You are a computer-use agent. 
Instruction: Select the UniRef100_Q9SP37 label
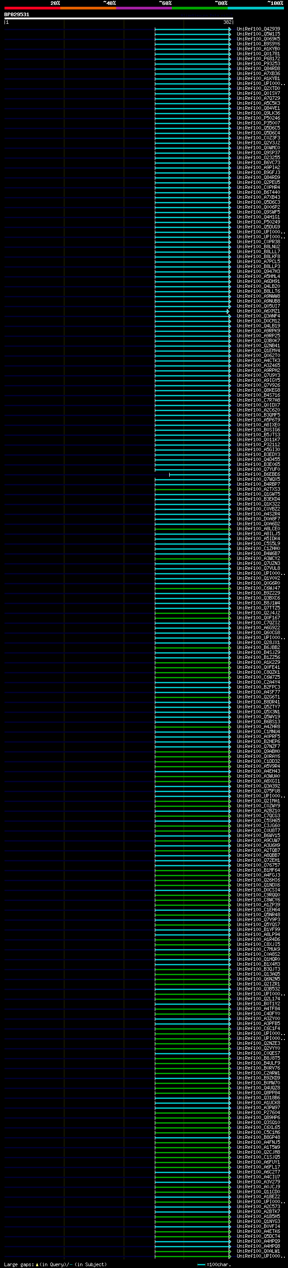pyautogui.click(x=258, y=152)
